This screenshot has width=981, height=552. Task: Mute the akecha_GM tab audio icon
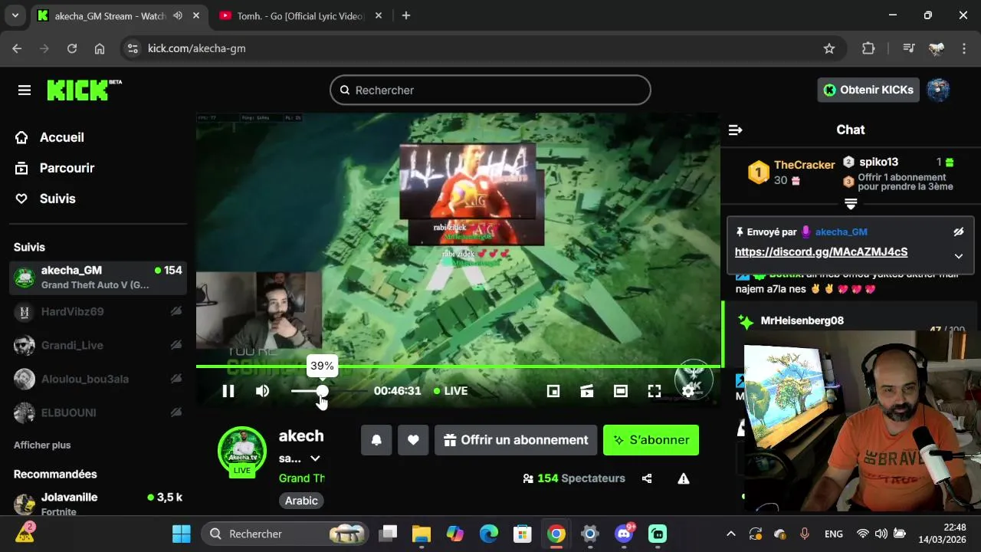point(178,16)
